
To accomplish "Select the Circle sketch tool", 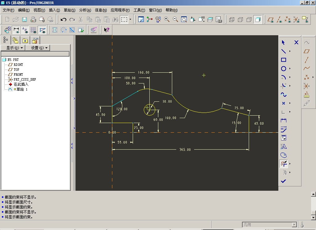I will (284, 69).
